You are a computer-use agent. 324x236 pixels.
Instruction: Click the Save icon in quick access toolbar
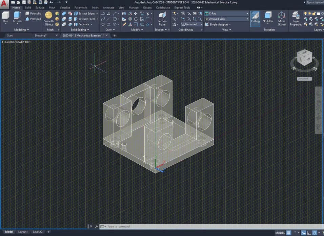tap(24, 2)
